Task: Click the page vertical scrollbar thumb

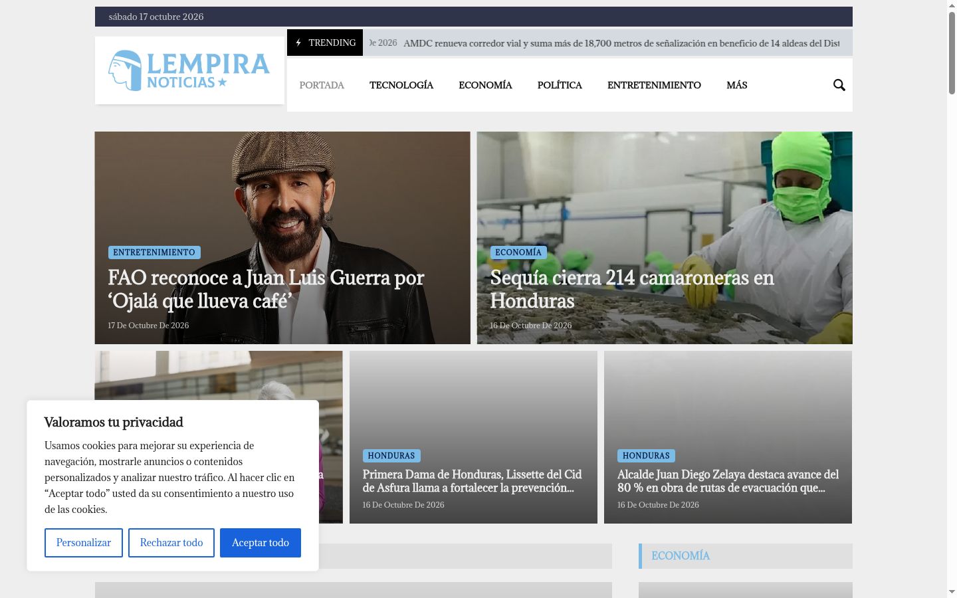Action: (x=952, y=53)
